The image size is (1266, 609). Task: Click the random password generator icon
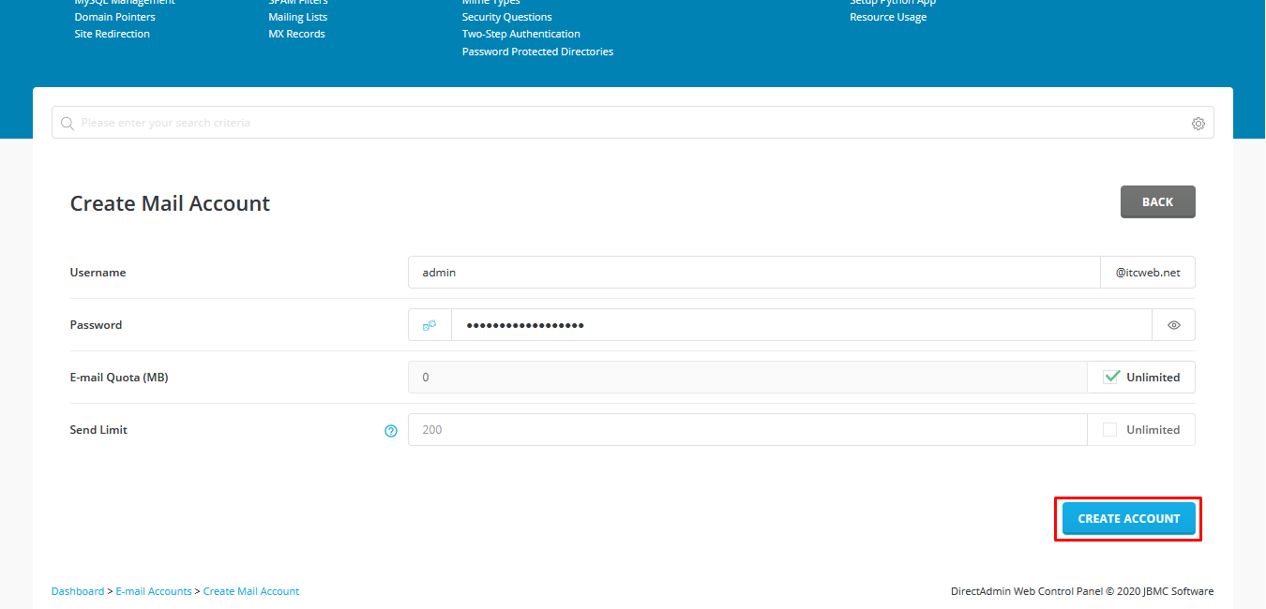(430, 324)
